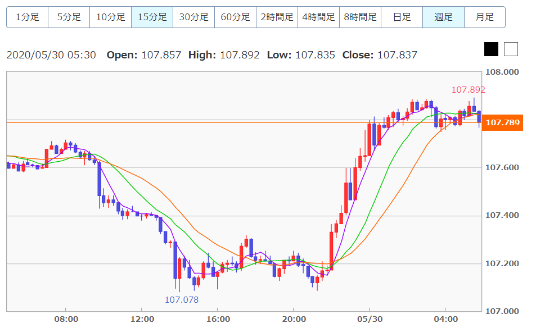Screen dimensions: 536x328
Task: Pick the white chart theme swatch
Action: [511, 49]
